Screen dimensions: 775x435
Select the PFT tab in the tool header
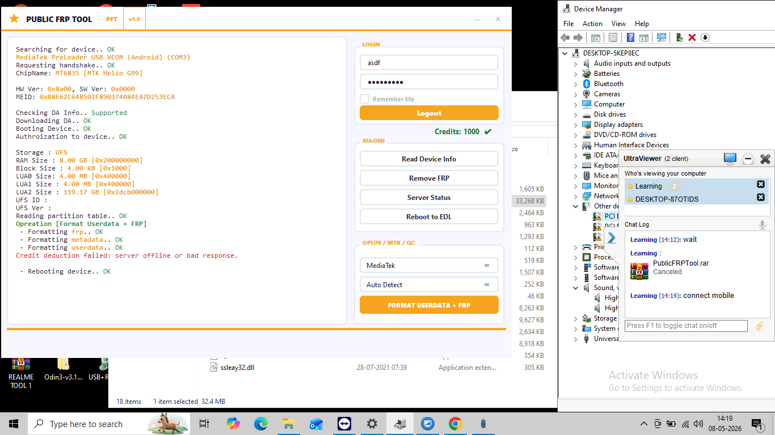coord(112,19)
